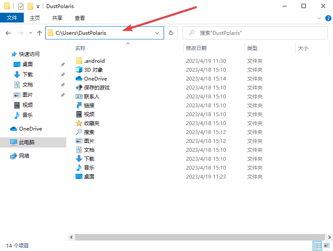The width and height of the screenshot is (333, 251).
Task: Click the horizontal scrollbar thumb
Action: pos(200,237)
